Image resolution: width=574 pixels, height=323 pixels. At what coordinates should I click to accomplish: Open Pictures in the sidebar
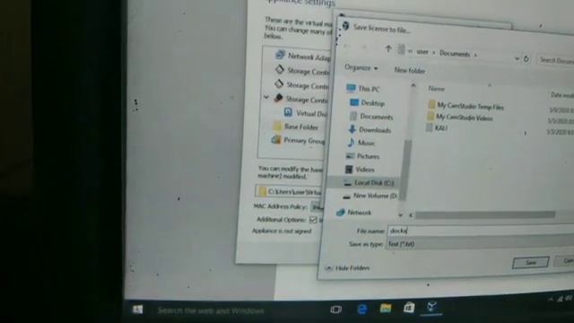pyautogui.click(x=362, y=156)
